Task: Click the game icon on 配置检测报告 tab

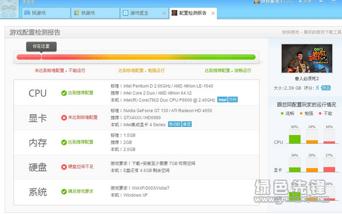Action: 175,13
